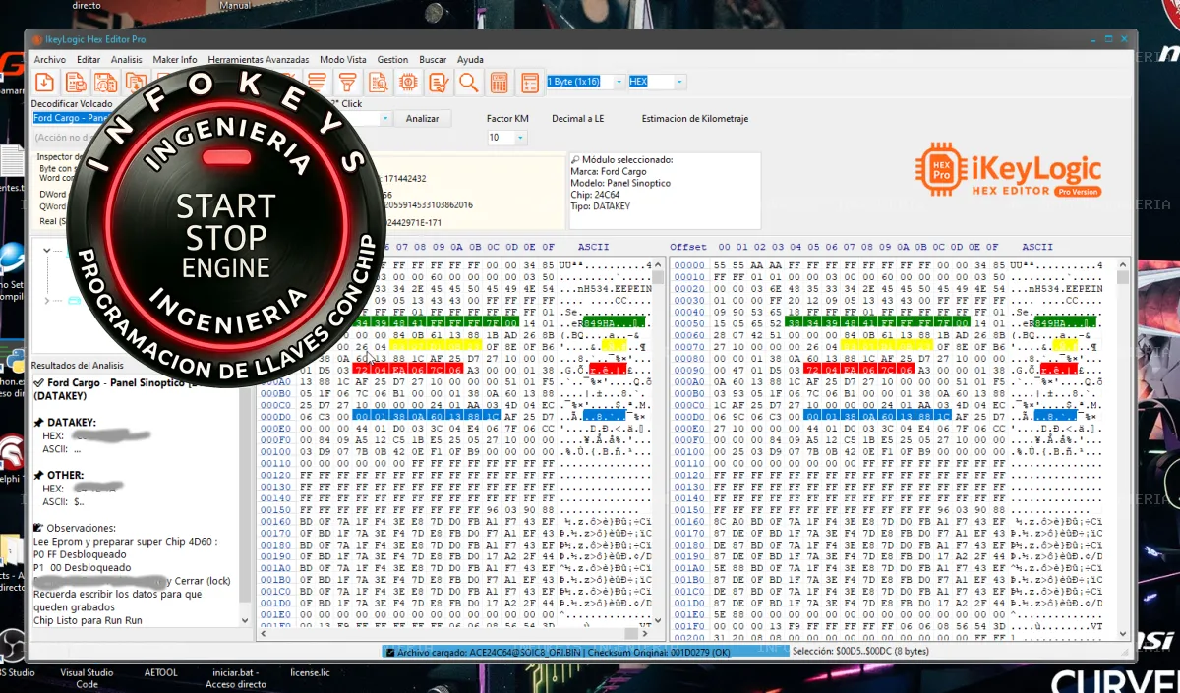Click the funnel filter toolbar icon

coord(346,83)
